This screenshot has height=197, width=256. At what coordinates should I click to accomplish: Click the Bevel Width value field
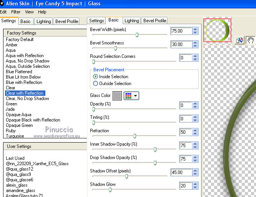(181, 31)
